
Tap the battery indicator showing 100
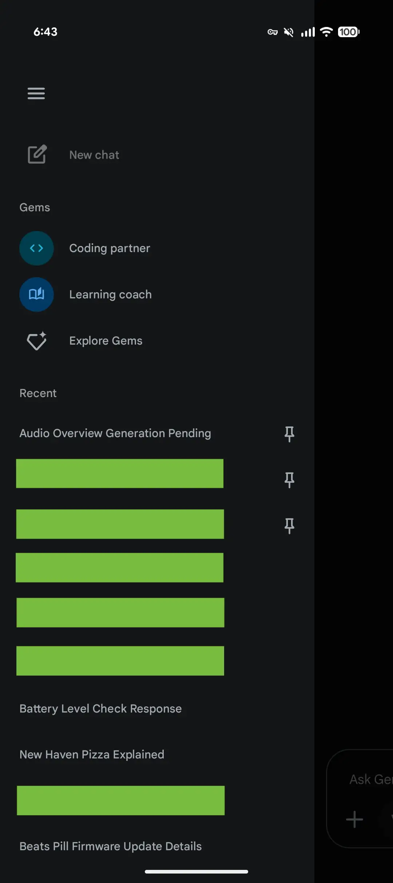348,32
